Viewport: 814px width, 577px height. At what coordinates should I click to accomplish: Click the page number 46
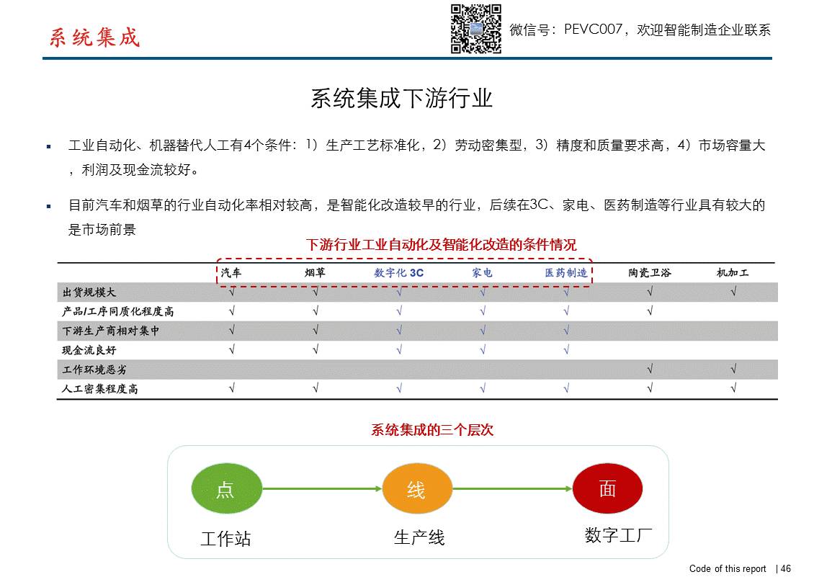(785, 568)
